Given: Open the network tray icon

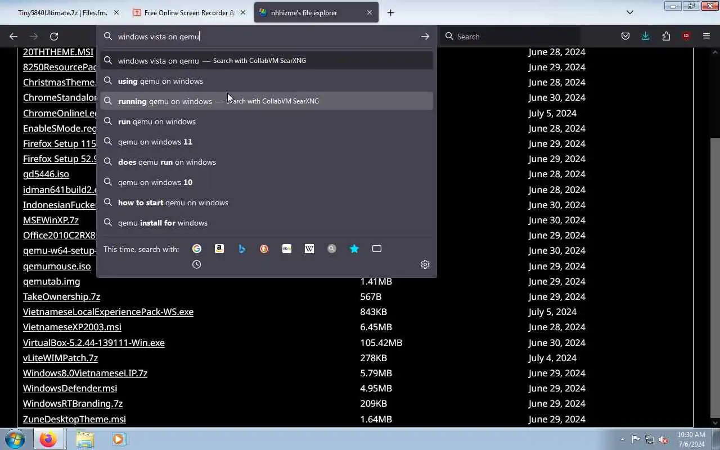Looking at the screenshot, I should (650, 439).
